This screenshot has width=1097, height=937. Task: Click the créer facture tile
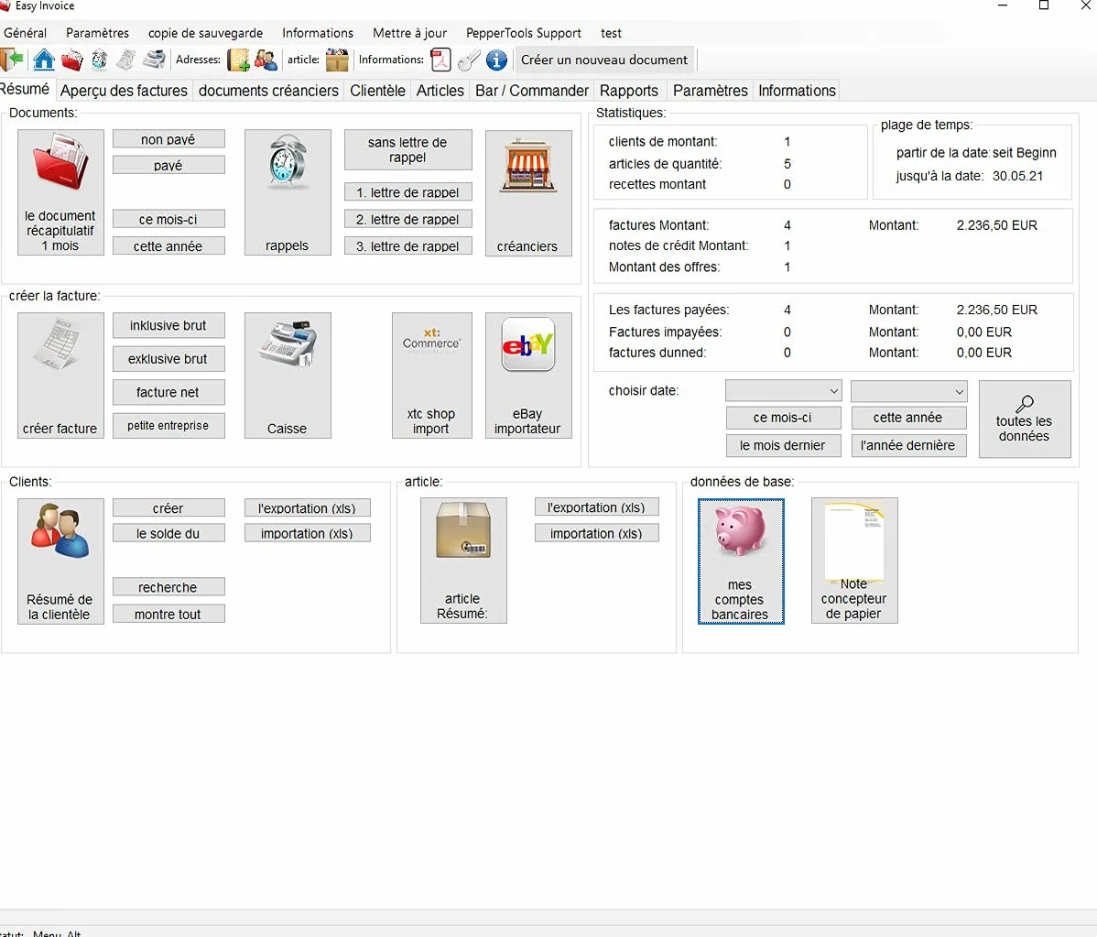(60, 376)
